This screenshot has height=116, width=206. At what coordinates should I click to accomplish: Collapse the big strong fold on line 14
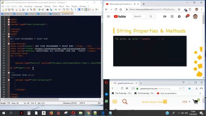click(9, 44)
